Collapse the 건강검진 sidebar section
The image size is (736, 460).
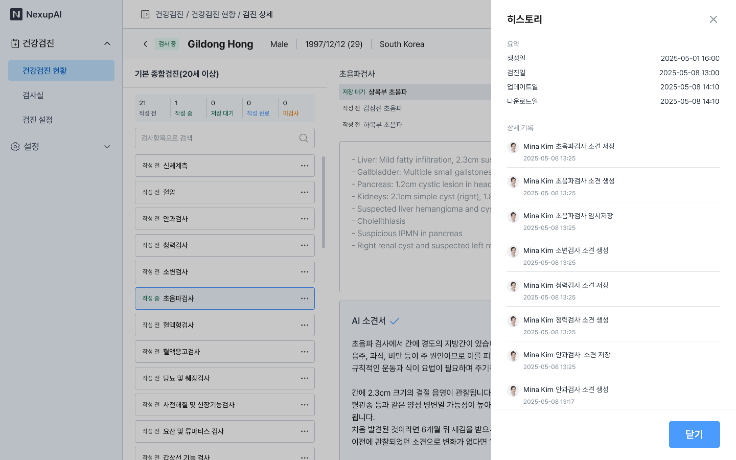tap(107, 43)
